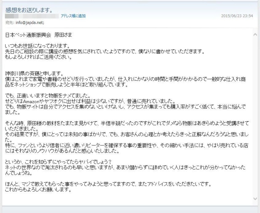260x213 pixels.
Task: Click the 宛先: label
Action: pos(10,23)
